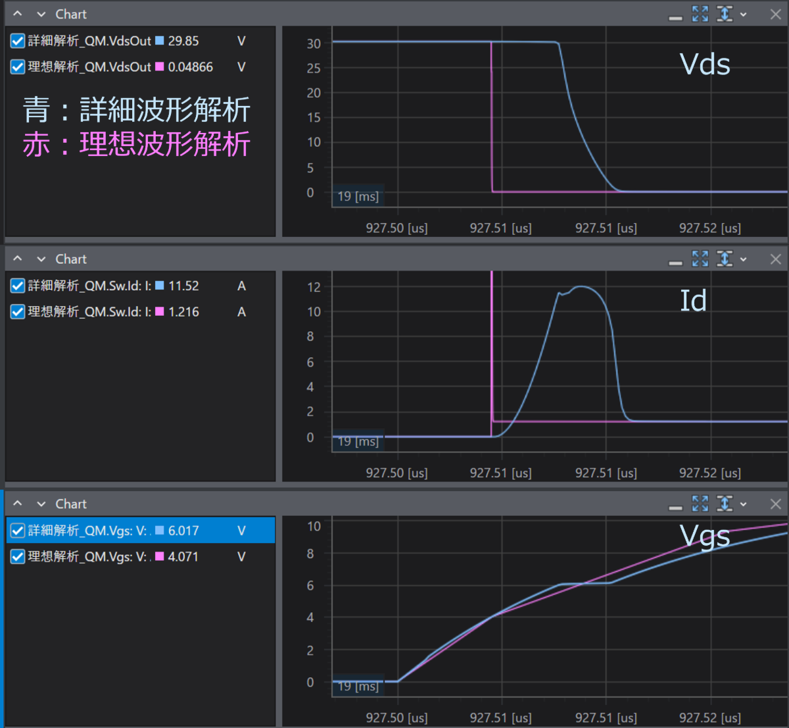Click vertical autoscale icon in Vgs chart header

click(x=725, y=504)
